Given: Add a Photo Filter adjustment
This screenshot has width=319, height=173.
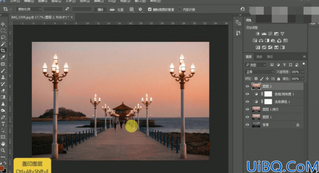Looking at the screenshot, I should 273,41.
